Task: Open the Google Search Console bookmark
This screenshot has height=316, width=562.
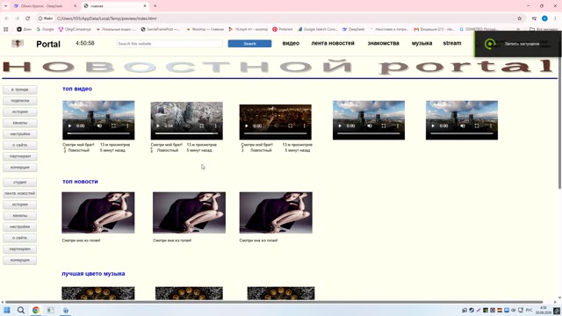Action: point(318,29)
